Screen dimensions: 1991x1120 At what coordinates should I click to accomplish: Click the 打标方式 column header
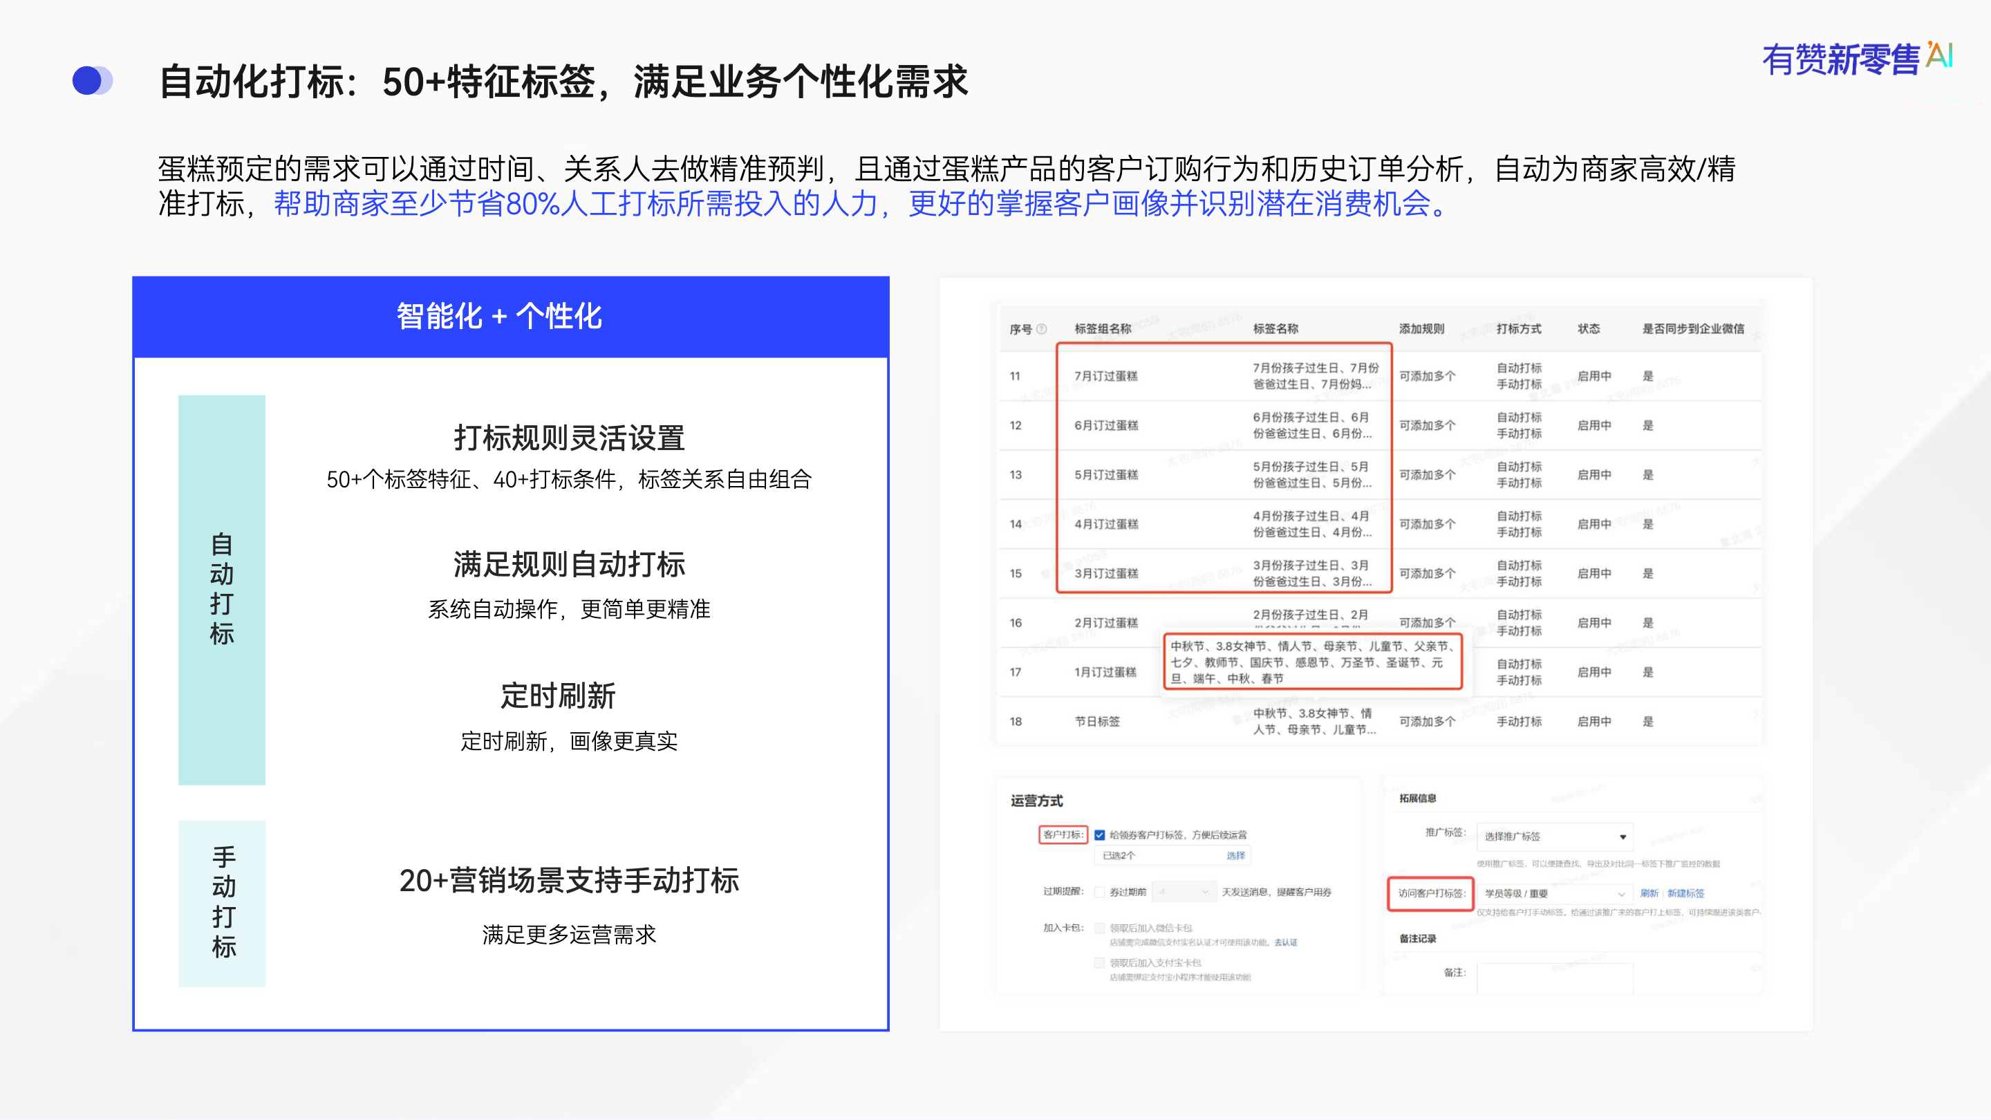pyautogui.click(x=1519, y=329)
